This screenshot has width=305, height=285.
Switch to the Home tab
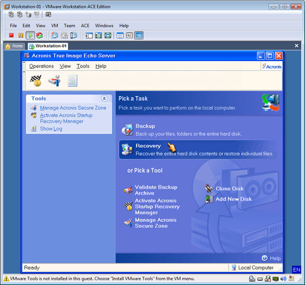click(14, 46)
